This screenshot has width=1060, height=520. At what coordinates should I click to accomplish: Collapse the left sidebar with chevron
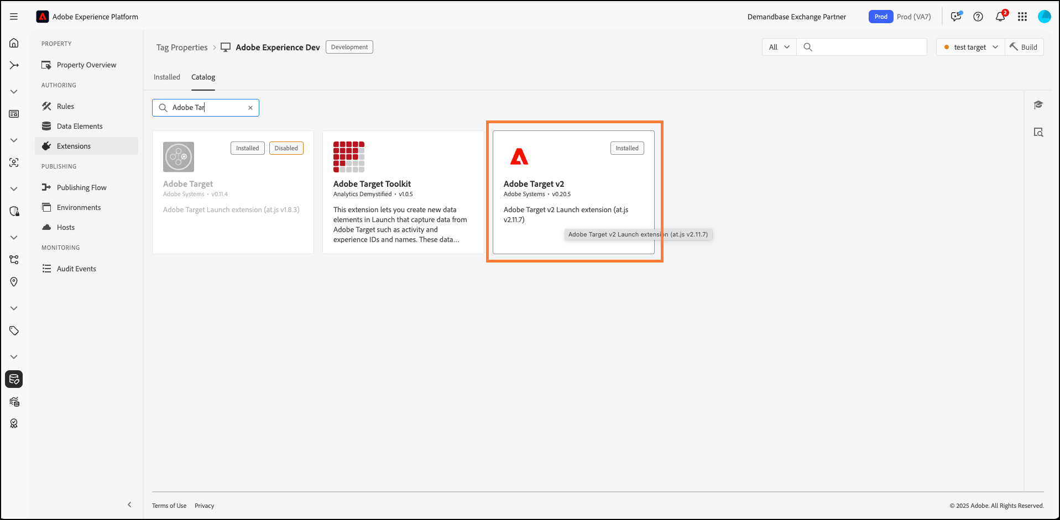coord(129,505)
